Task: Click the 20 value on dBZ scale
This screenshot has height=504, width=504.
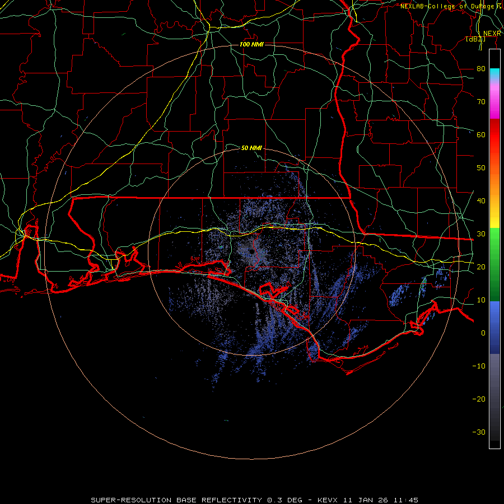Action: [481, 267]
